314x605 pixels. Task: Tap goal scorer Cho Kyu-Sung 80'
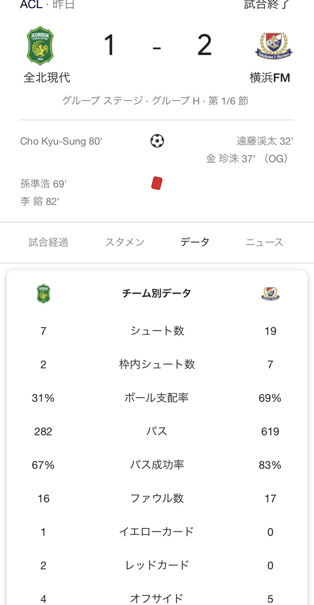pos(61,141)
